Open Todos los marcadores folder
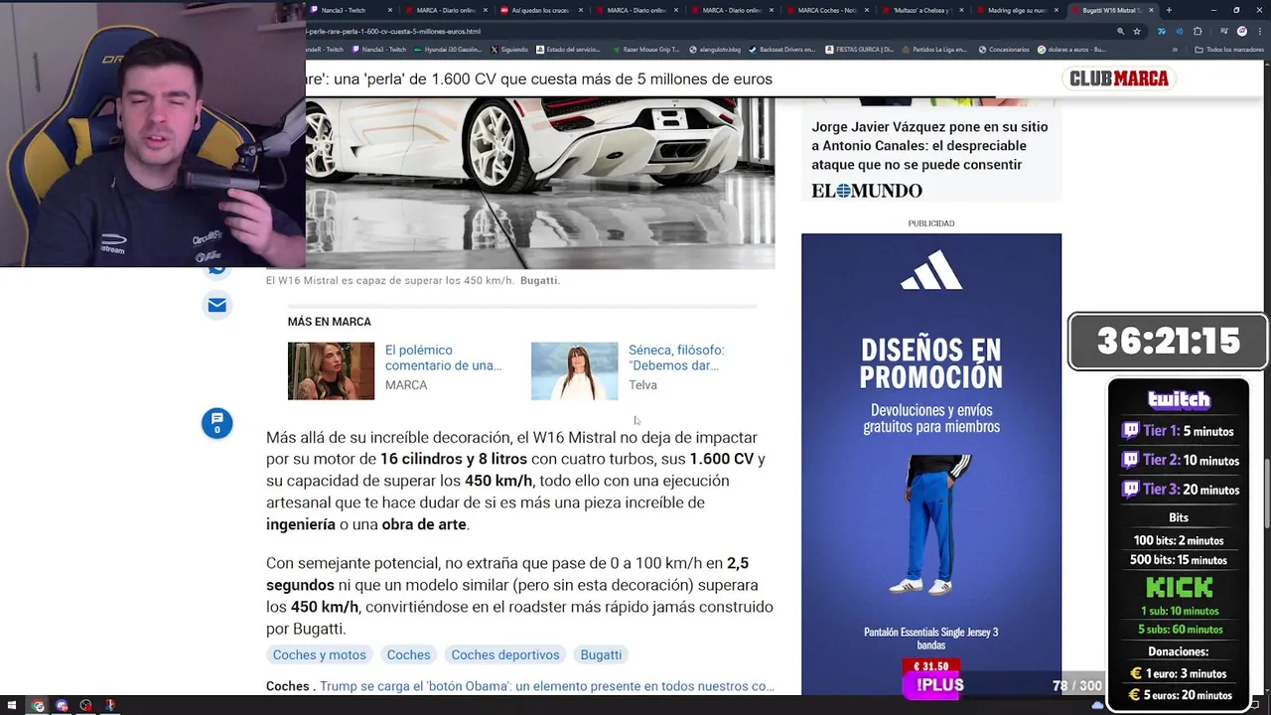The height and width of the screenshot is (715, 1271). (x=1227, y=50)
